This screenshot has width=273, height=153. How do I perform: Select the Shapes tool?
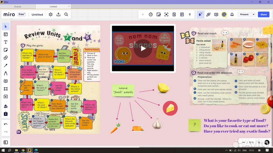pyautogui.click(x=6, y=58)
